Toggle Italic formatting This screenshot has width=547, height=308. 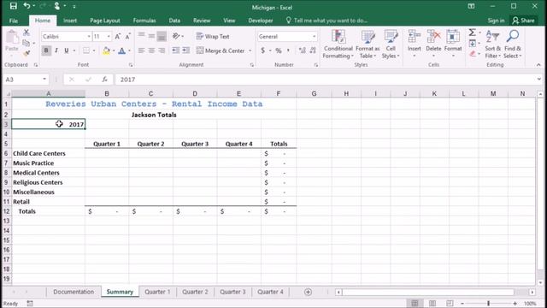click(56, 50)
